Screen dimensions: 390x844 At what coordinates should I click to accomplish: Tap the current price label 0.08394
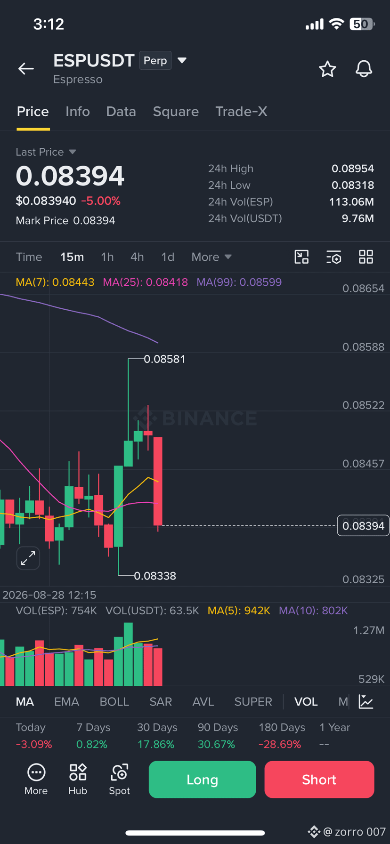(363, 526)
